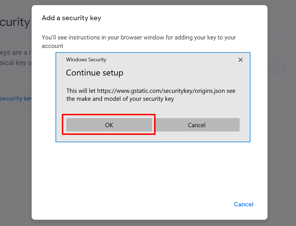Close the Windows Security dialog with X
The width and height of the screenshot is (296, 226).
(x=240, y=60)
